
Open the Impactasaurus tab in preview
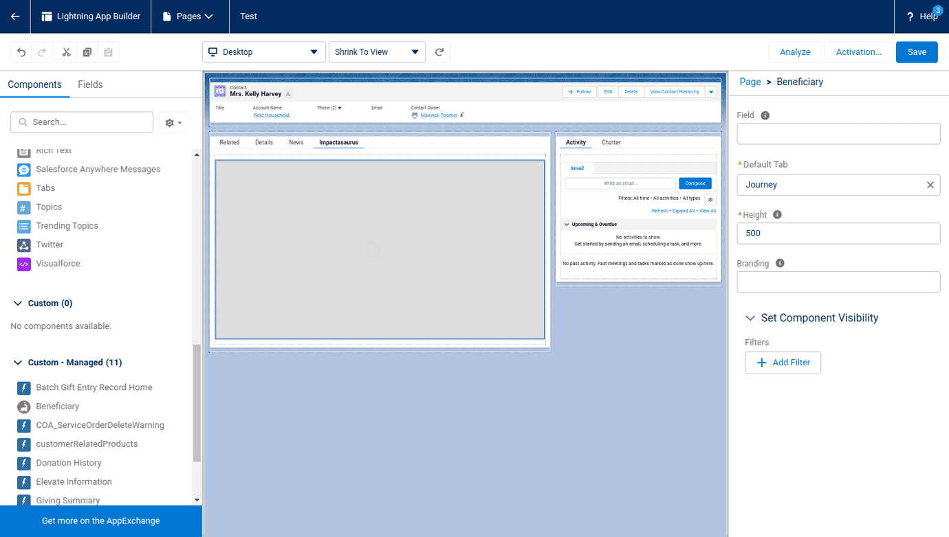tap(338, 142)
